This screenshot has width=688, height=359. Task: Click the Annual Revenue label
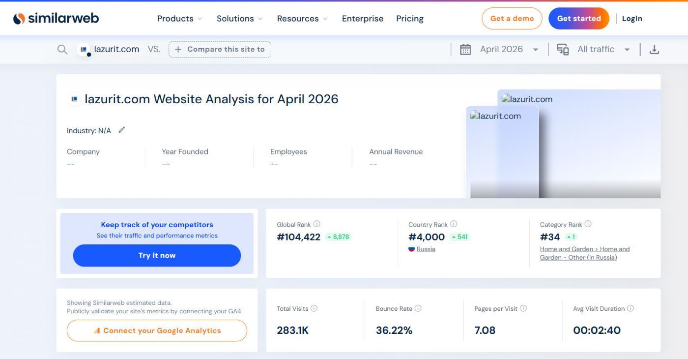tap(396, 151)
